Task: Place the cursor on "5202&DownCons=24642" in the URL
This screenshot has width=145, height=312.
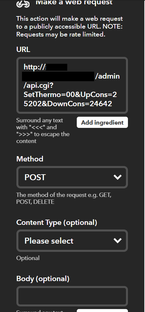Action: [x=68, y=104]
